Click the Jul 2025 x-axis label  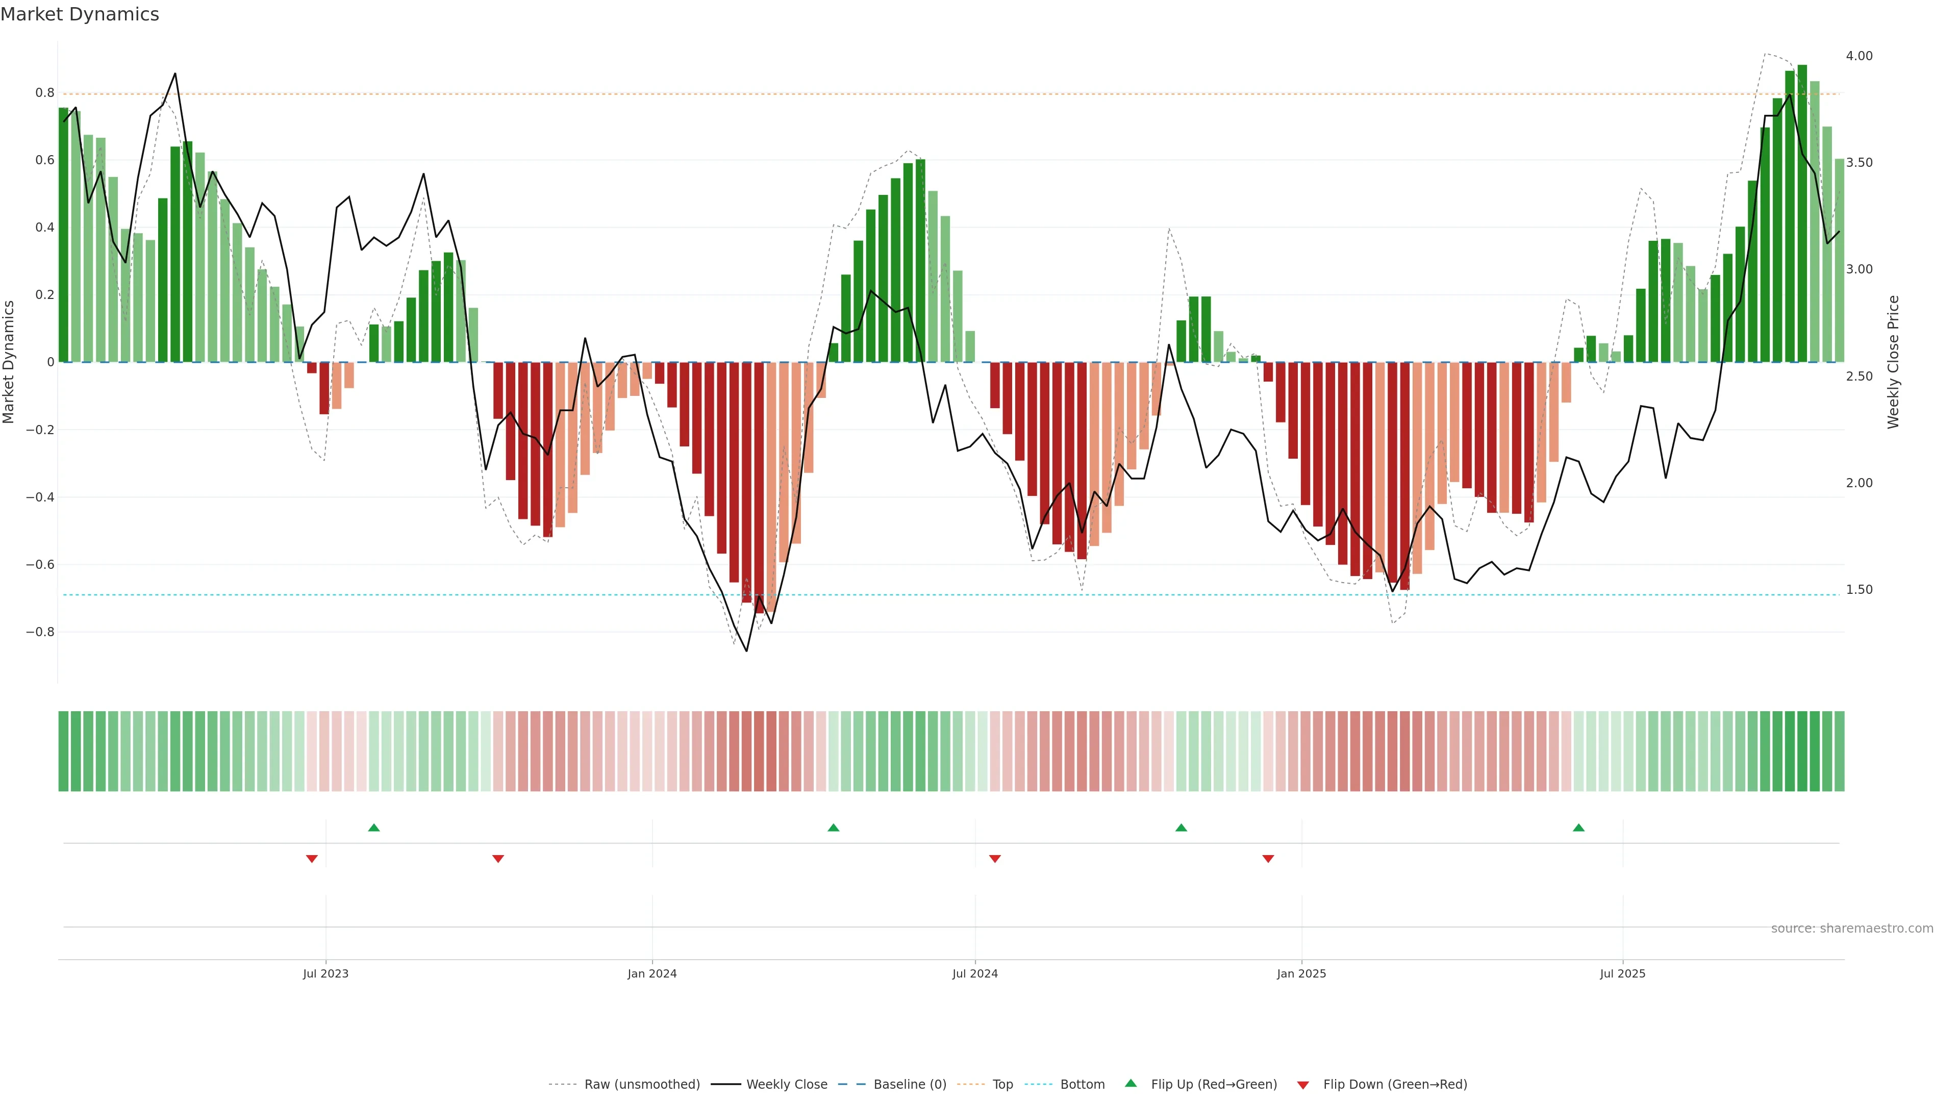tap(1622, 973)
